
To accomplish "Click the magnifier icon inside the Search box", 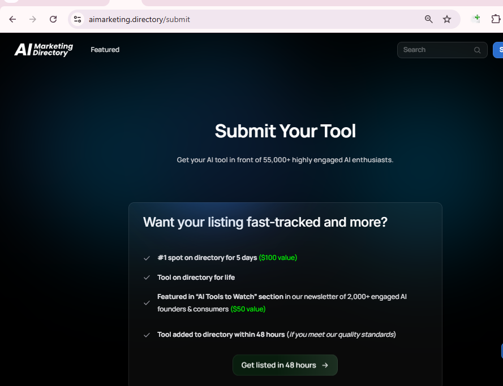I will (478, 50).
